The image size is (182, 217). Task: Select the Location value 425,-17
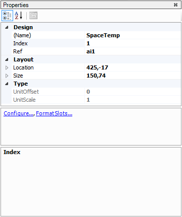click(x=132, y=67)
